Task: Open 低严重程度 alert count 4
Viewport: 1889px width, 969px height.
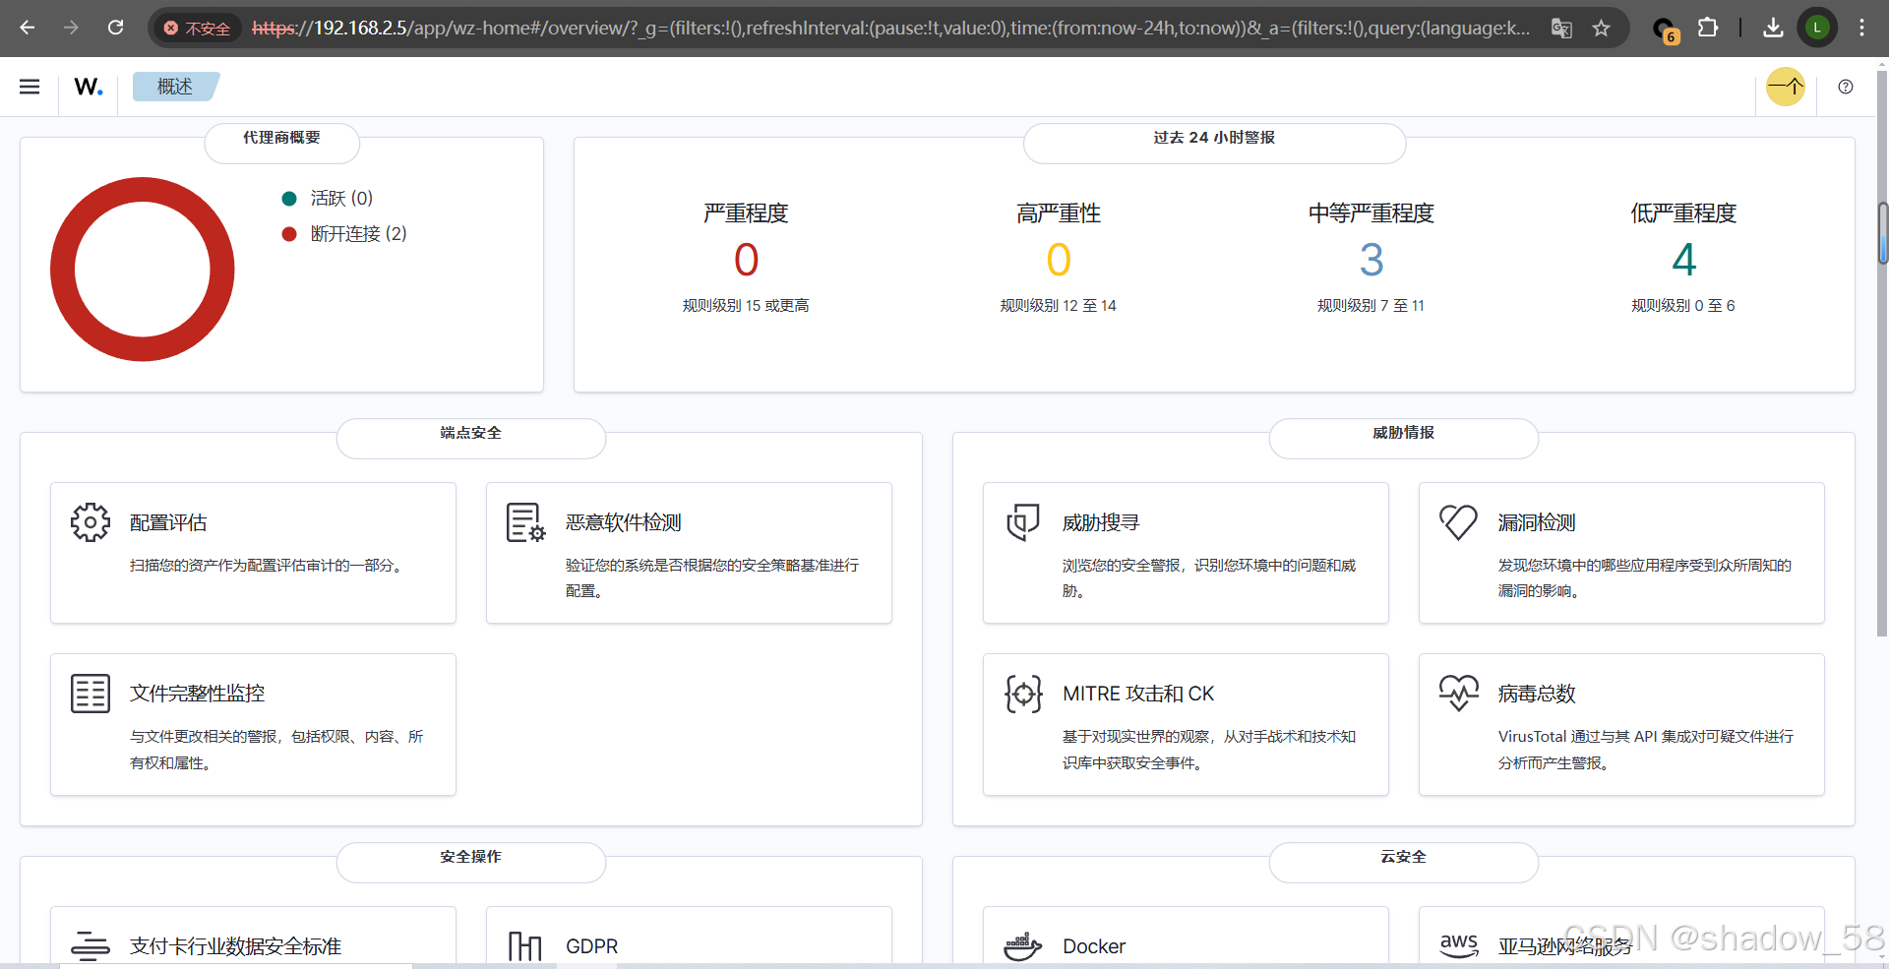Action: point(1684,261)
